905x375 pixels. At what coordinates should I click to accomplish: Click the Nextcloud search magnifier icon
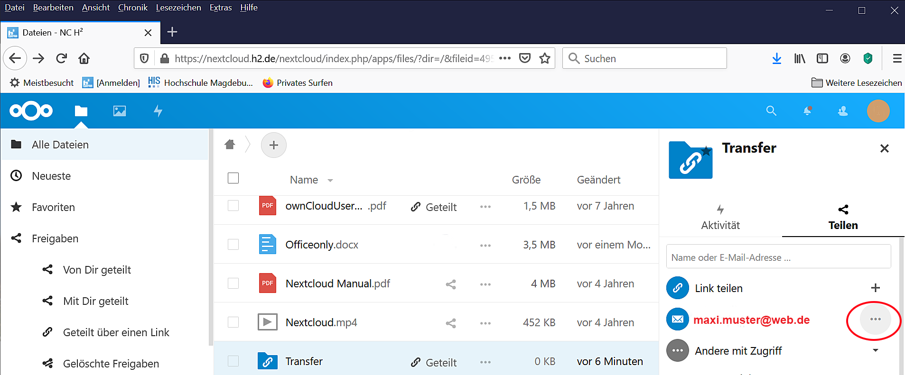click(771, 111)
